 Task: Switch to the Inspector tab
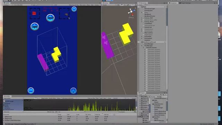[173, 3]
